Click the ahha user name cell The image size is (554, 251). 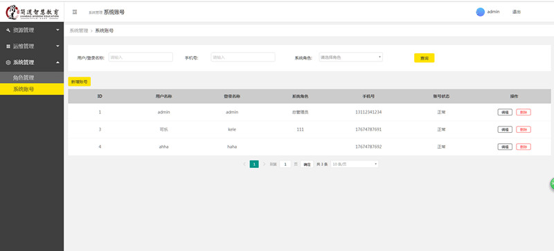[163, 147]
